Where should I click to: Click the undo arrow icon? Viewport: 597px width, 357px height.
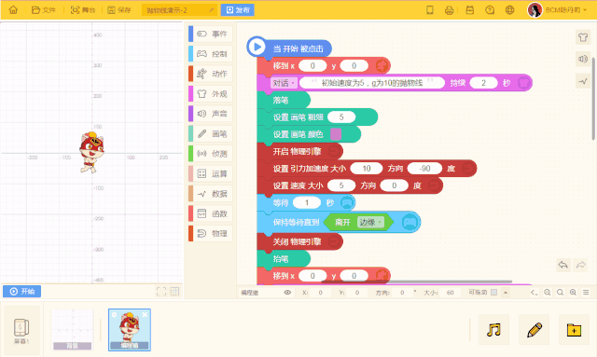563,265
